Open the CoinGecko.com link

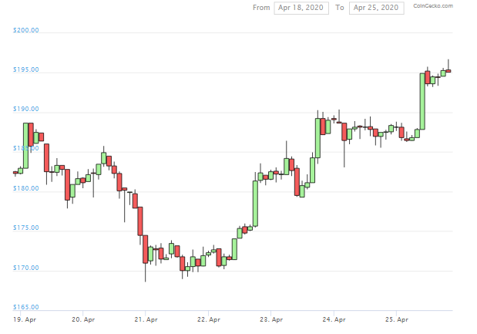tap(433, 6)
